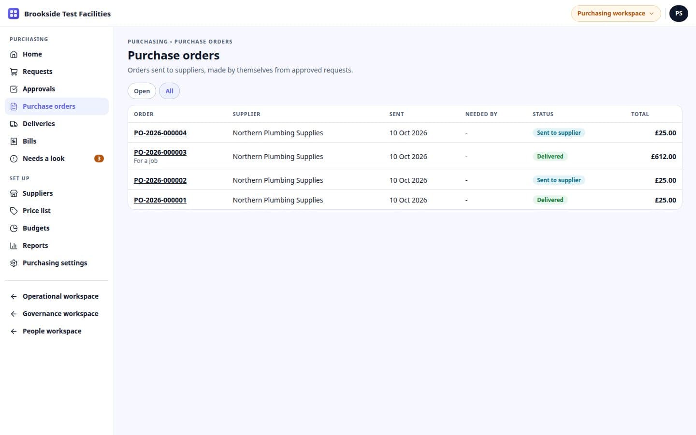Filter orders with the Open pill

click(x=142, y=91)
